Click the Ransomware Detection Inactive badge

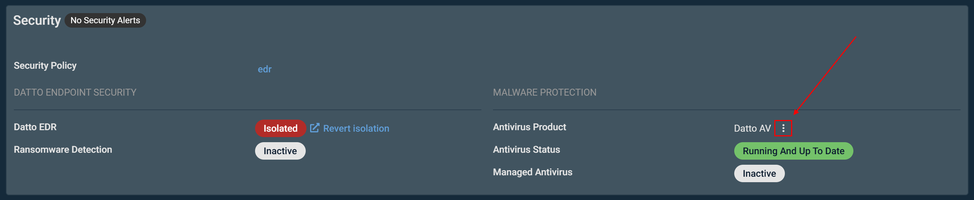280,151
